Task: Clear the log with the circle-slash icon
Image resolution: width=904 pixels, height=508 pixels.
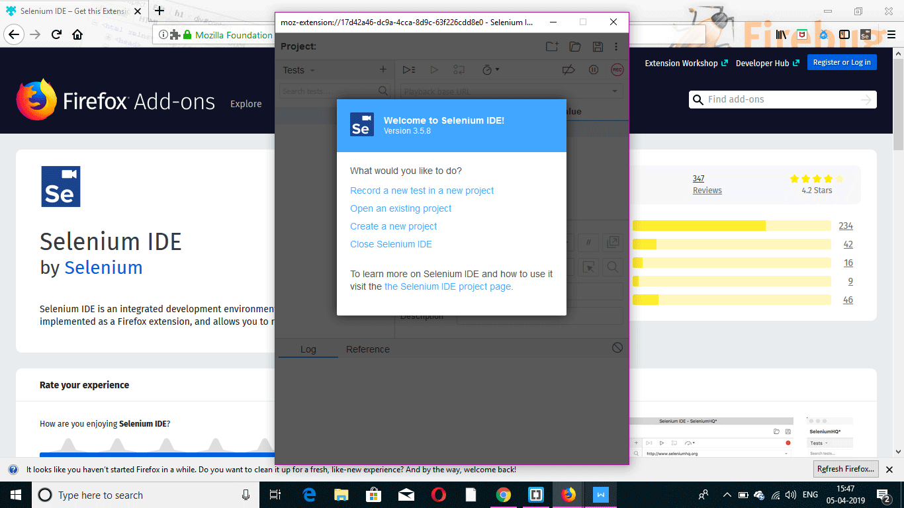Action: tap(617, 348)
